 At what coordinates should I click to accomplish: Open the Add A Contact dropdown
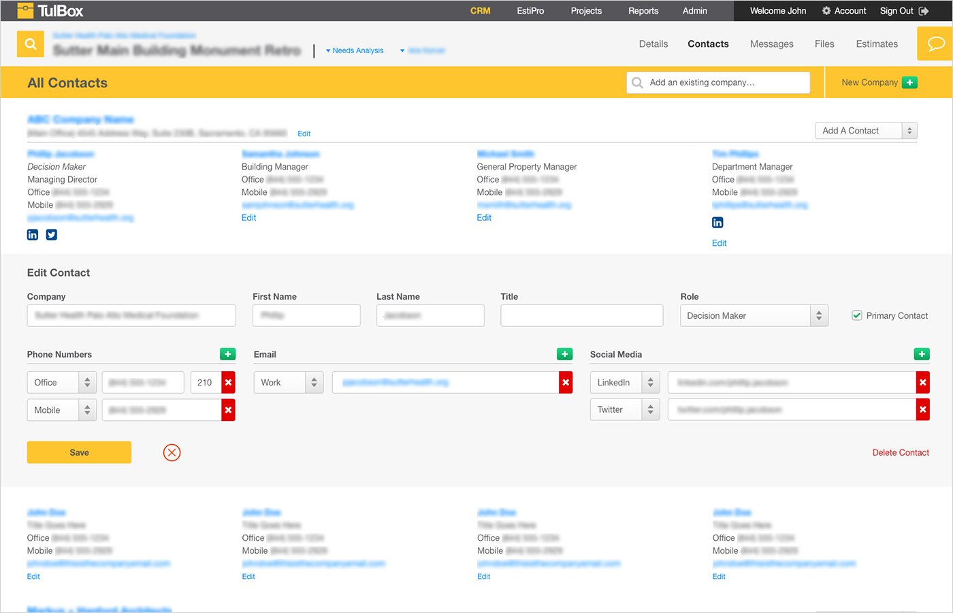867,131
